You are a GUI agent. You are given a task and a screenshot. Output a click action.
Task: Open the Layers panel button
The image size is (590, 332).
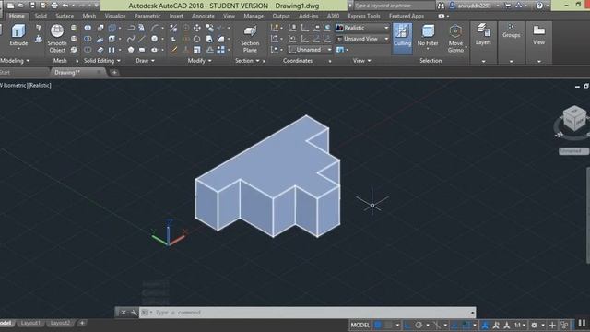483,35
